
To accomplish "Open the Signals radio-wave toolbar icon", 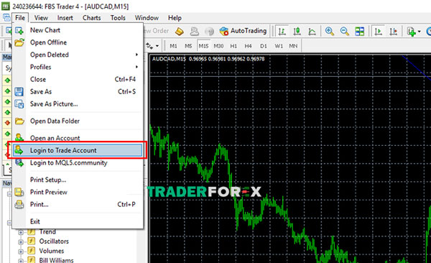I will (209, 32).
